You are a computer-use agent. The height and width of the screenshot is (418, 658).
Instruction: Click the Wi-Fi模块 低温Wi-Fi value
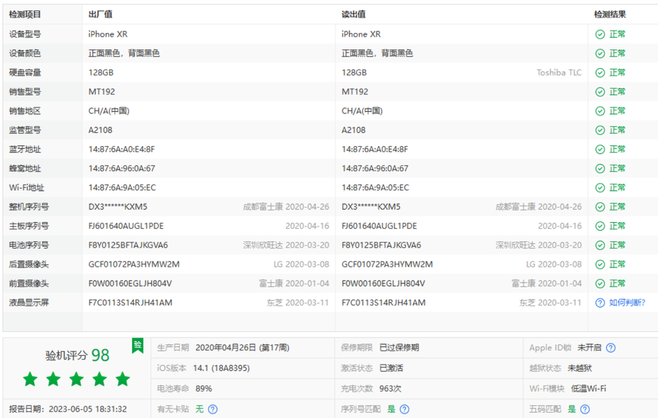[589, 389]
